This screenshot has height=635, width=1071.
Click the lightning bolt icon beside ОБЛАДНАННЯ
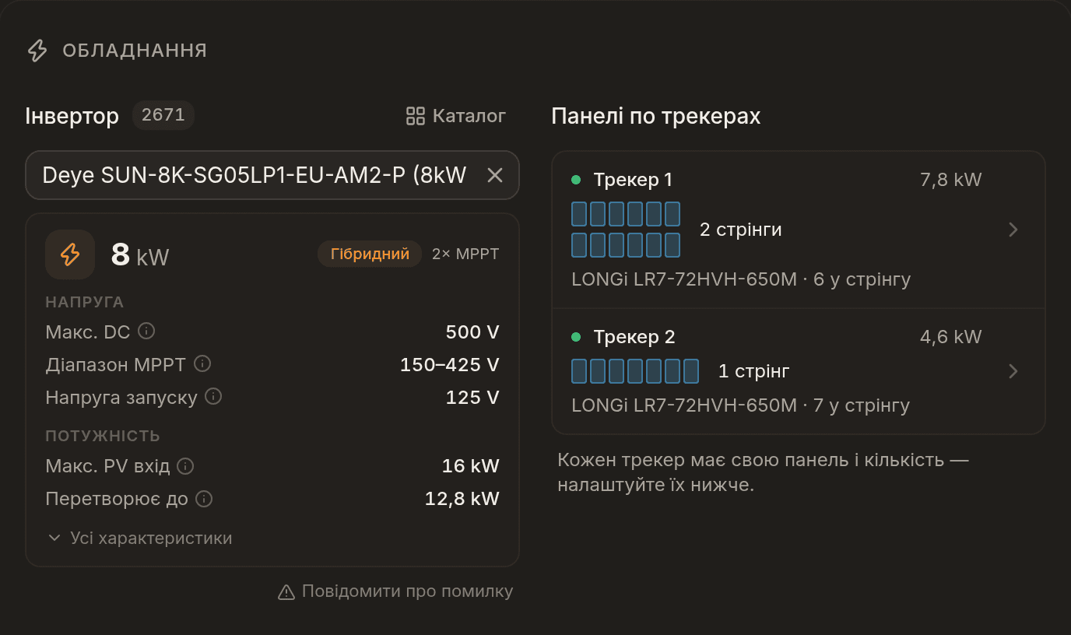click(37, 51)
